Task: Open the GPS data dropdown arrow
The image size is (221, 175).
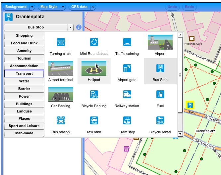Action: [93, 7]
